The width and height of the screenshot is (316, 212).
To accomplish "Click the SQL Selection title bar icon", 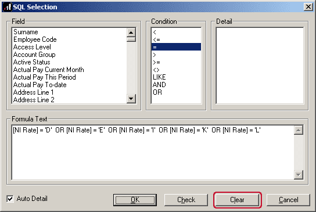I will tap(7, 7).
